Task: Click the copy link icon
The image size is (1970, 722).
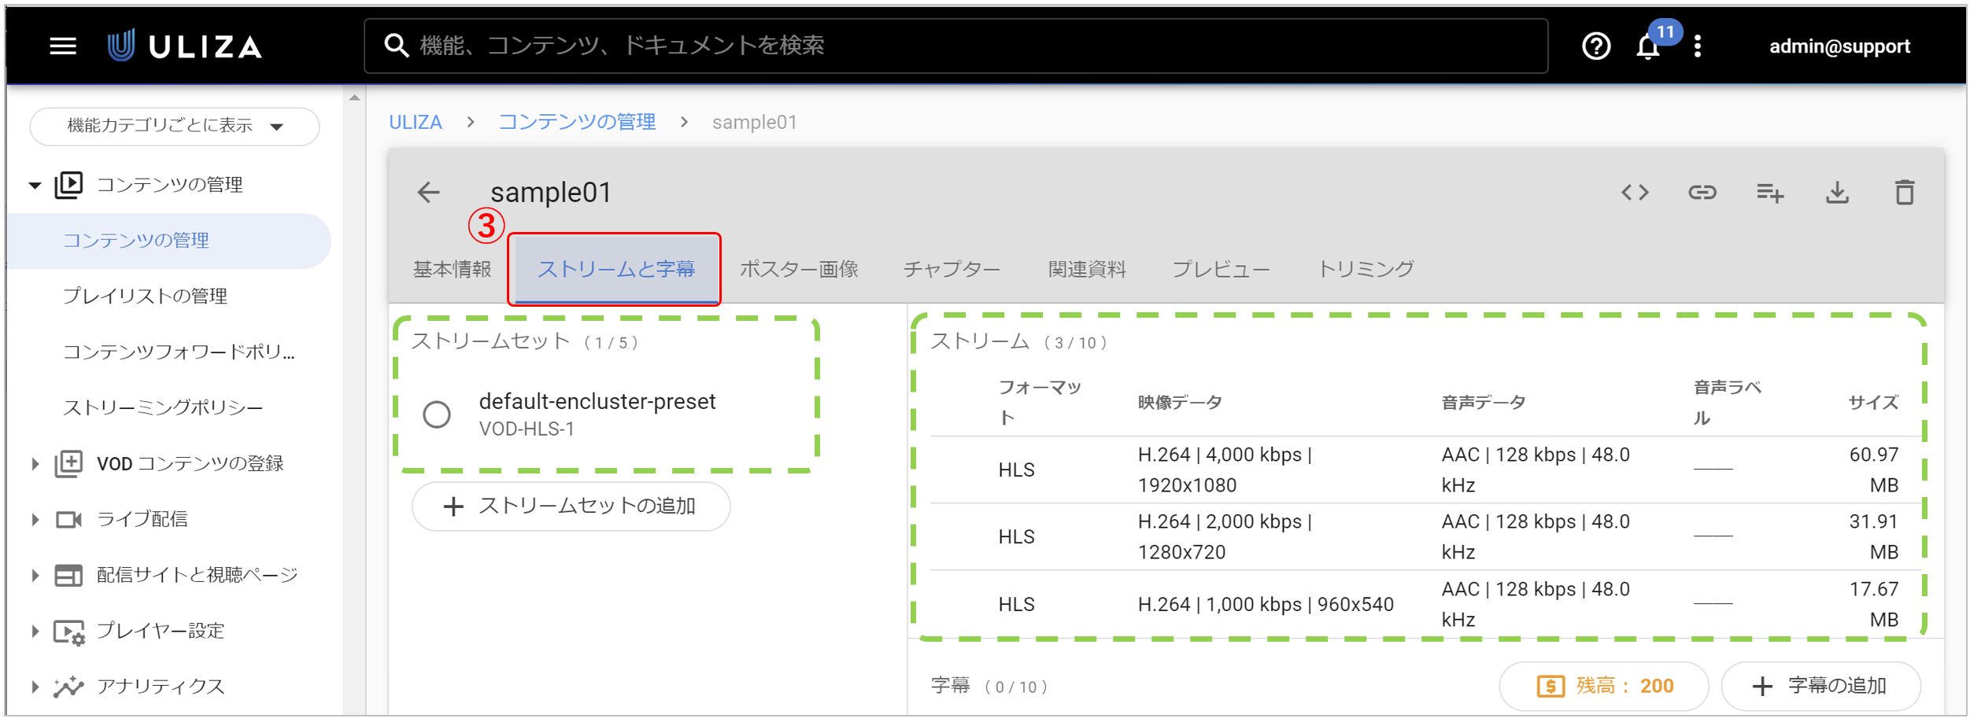Action: 1702,193
